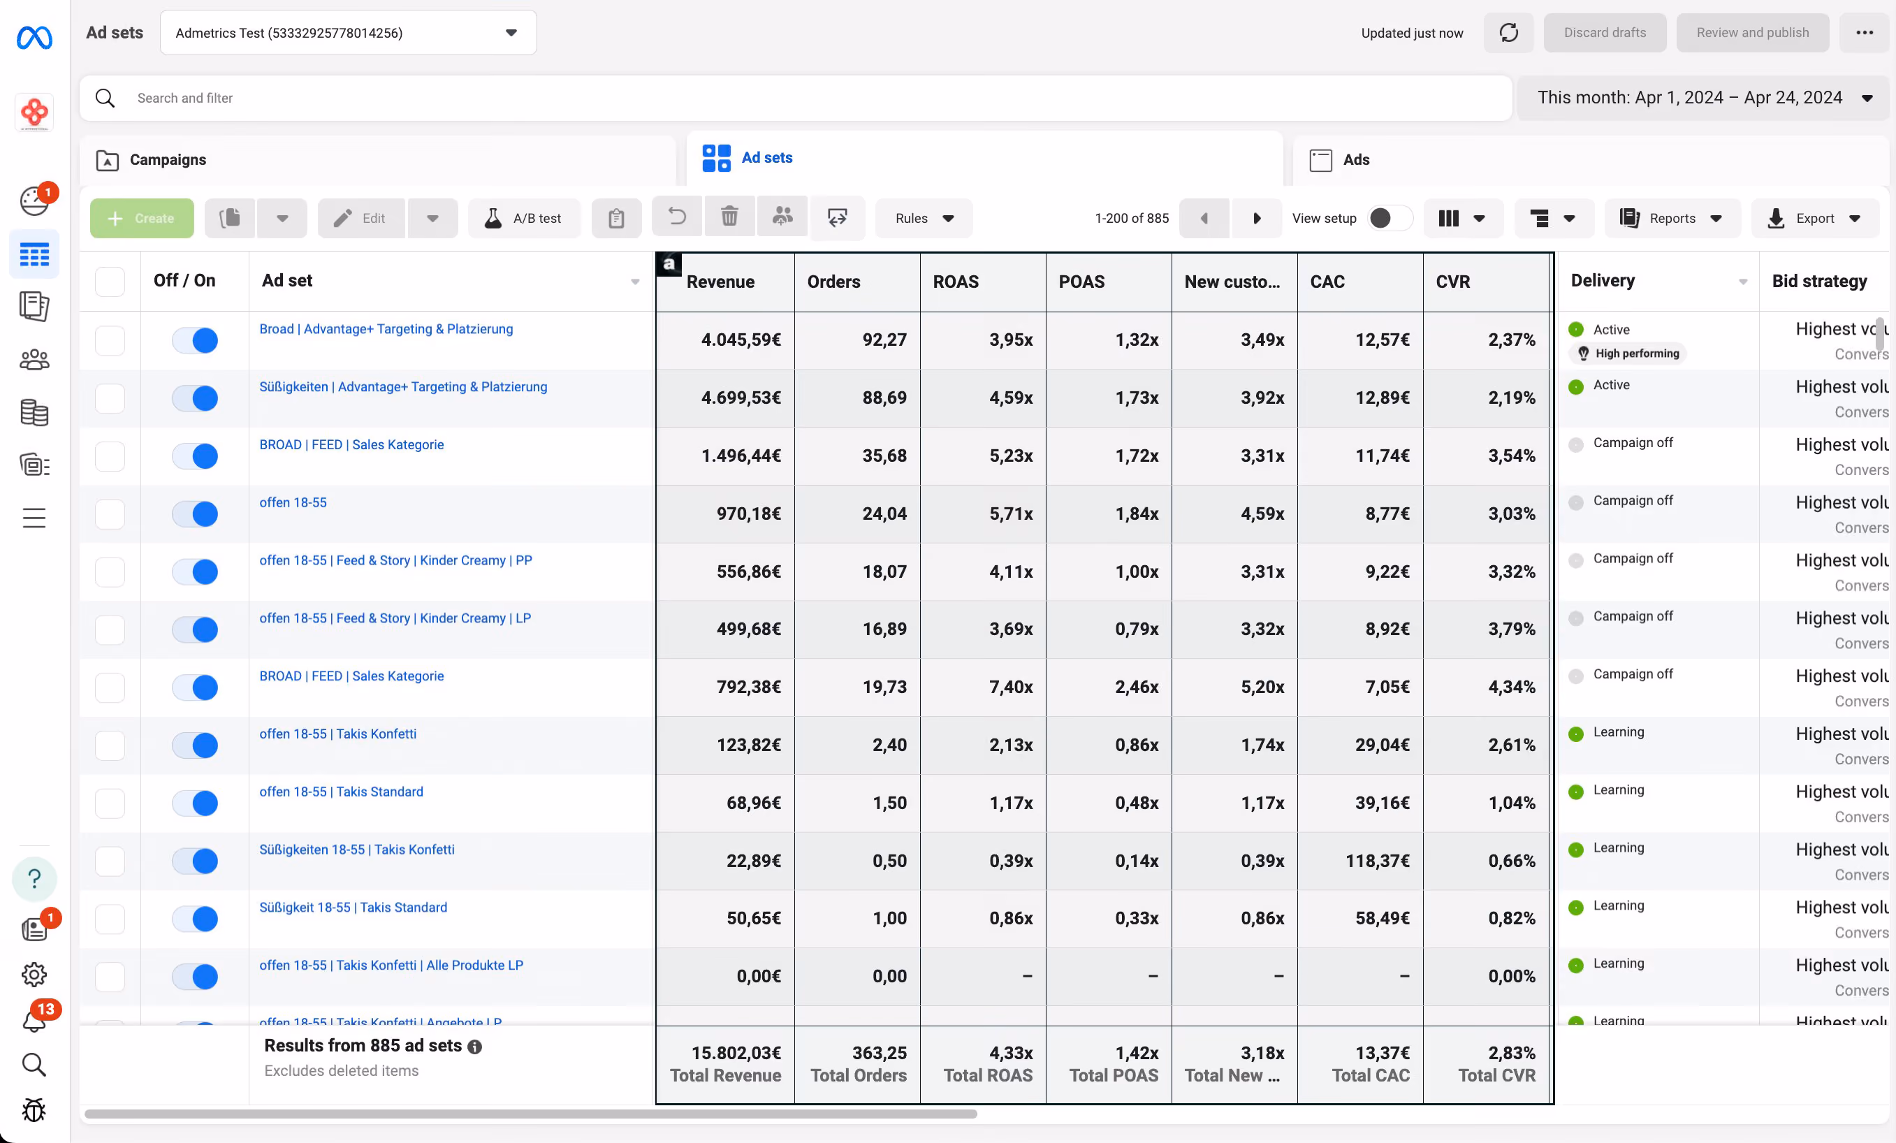Open the Audiences people icon in sidebar
The width and height of the screenshot is (1896, 1143).
coord(34,359)
